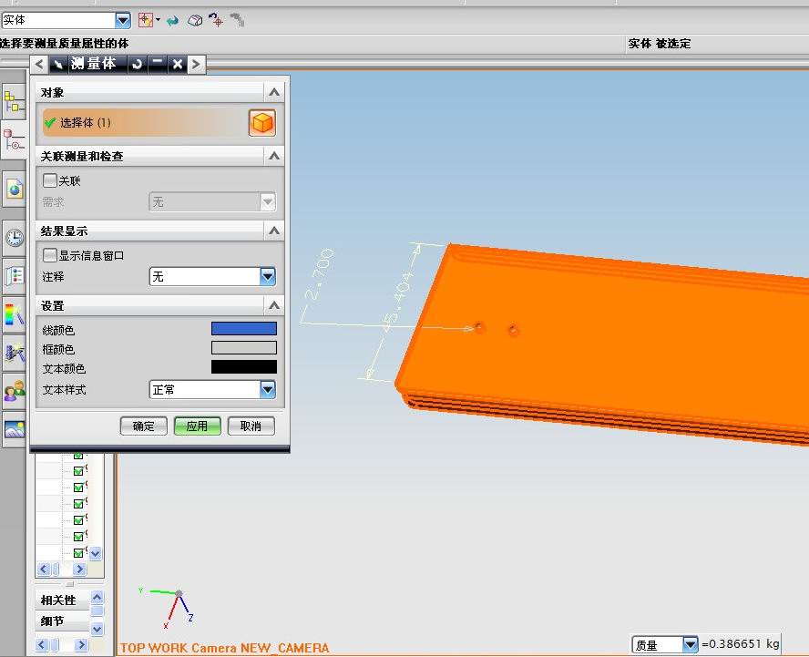
Task: Click the diagonal arrow icon beside 测量体 title
Action: tap(58, 64)
